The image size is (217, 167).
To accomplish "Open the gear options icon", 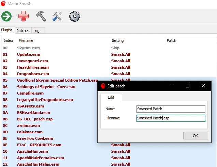I will click(75, 16).
